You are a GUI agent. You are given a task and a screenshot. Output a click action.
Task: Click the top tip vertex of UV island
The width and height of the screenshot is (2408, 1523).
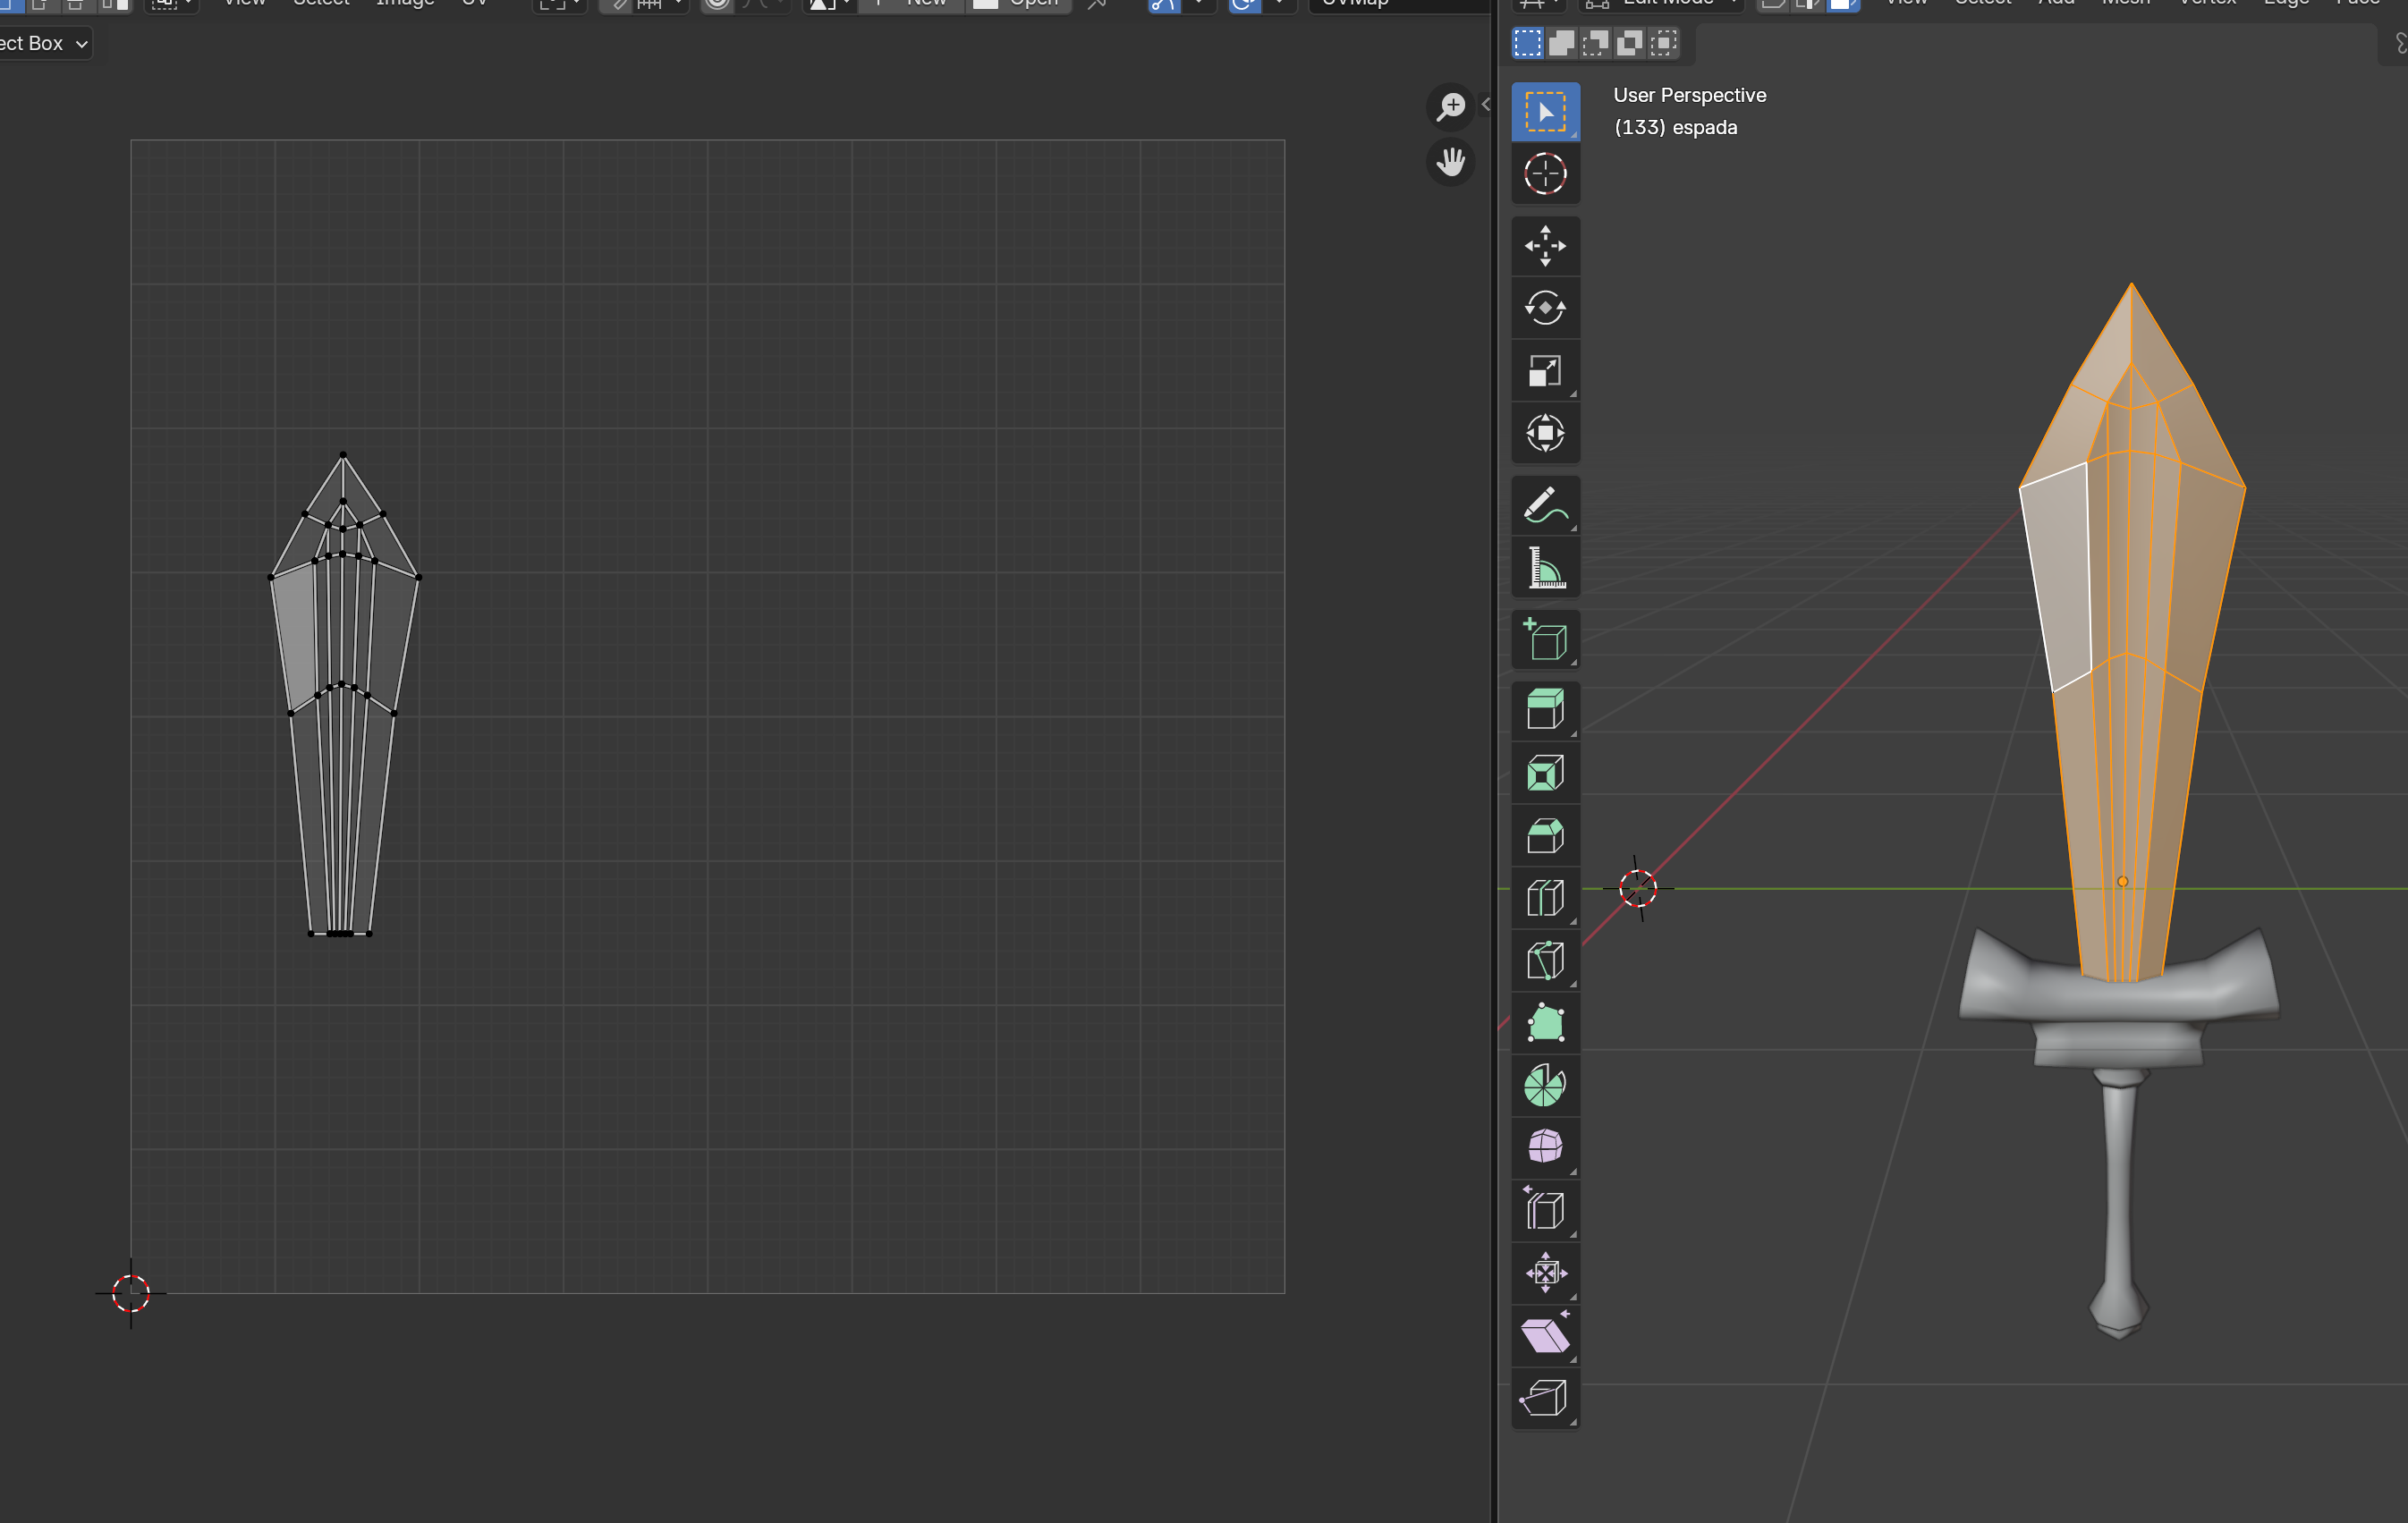[x=343, y=455]
